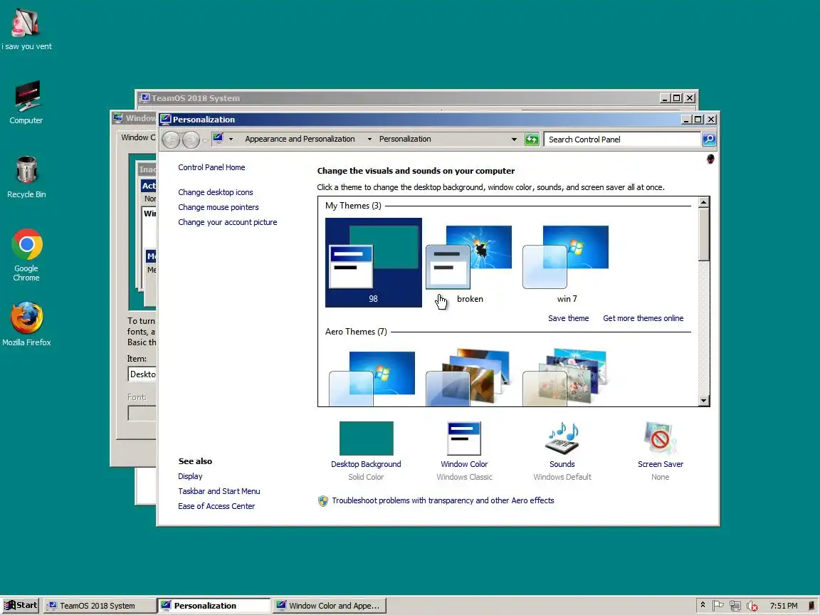Click the volume icon in system tray

(x=752, y=606)
